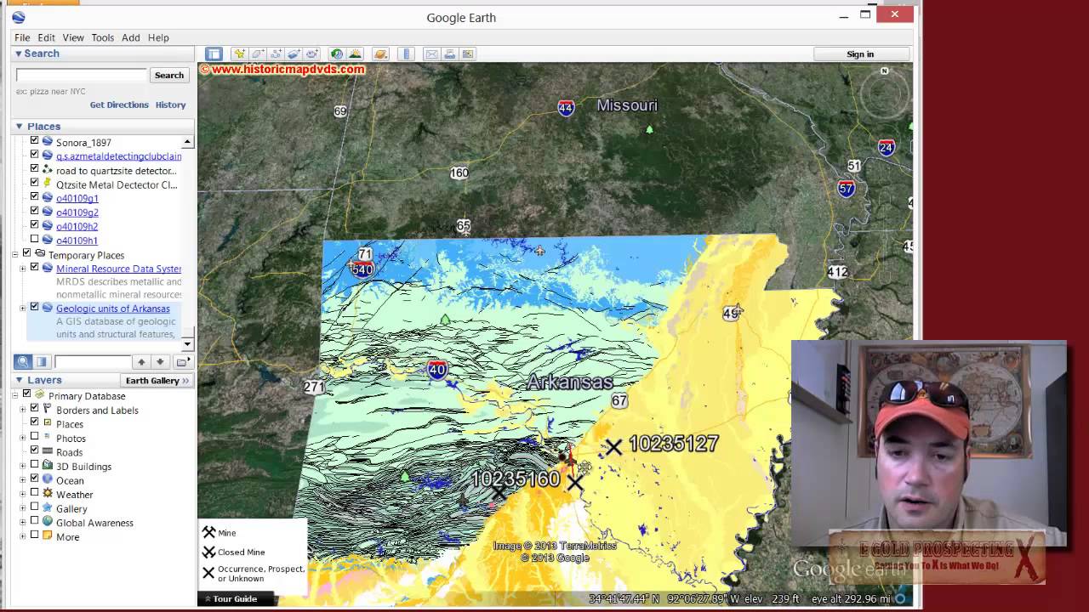This screenshot has height=612, width=1089.
Task: Open the Edit menu
Action: click(46, 37)
